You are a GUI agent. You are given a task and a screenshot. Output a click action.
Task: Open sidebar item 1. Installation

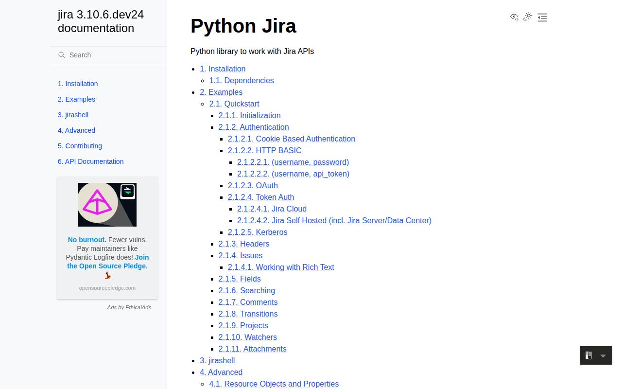point(78,84)
